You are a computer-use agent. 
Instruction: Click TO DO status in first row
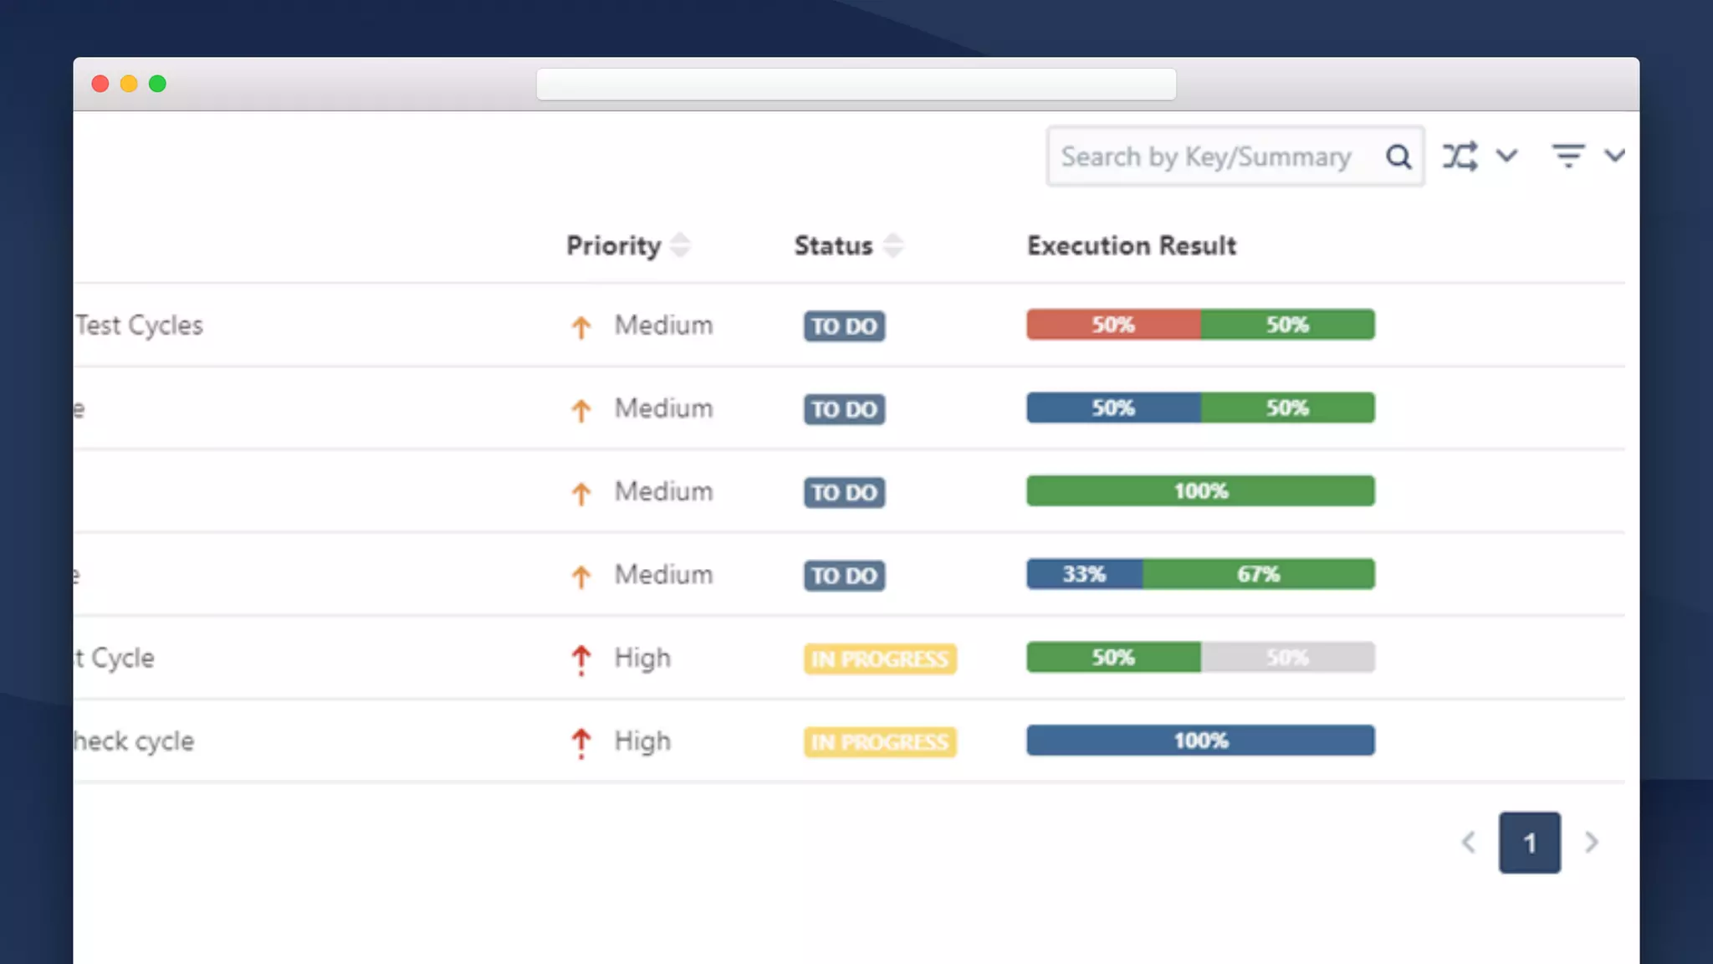click(844, 326)
